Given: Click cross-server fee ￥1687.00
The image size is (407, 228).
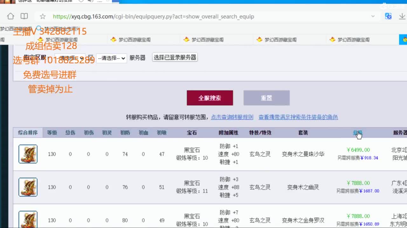Looking at the screenshot, I should point(369,191).
